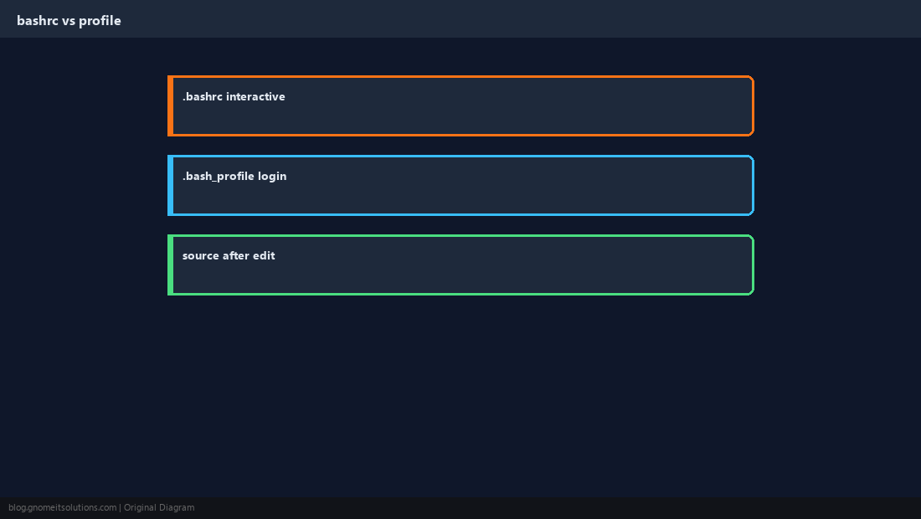921x519 pixels.
Task: Select the .bash_profile login card
Action: click(x=460, y=186)
